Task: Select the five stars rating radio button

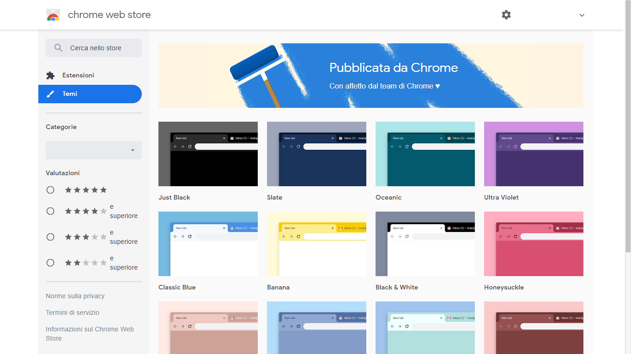Action: [x=50, y=190]
